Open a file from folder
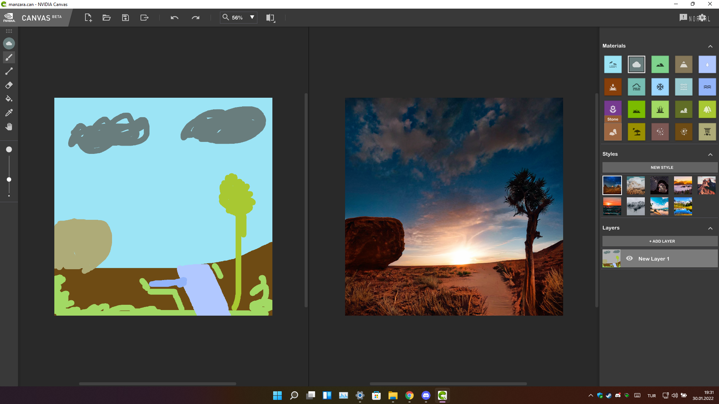Screen dimensions: 719x404 coord(106,18)
